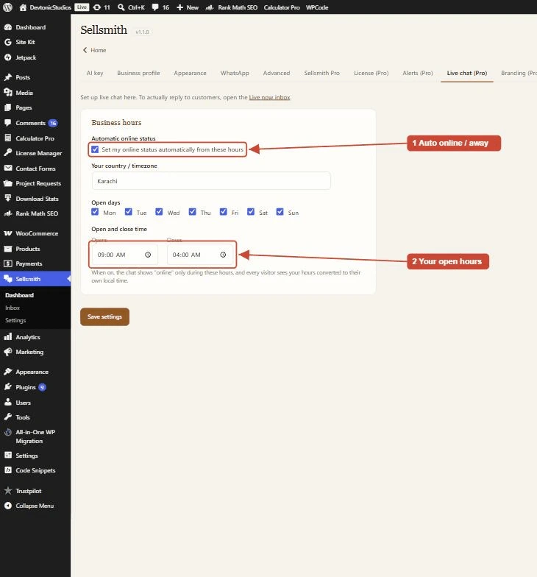Screen dimensions: 537x577
Task: Uncheck the Mon open day checkbox
Action: coord(96,212)
